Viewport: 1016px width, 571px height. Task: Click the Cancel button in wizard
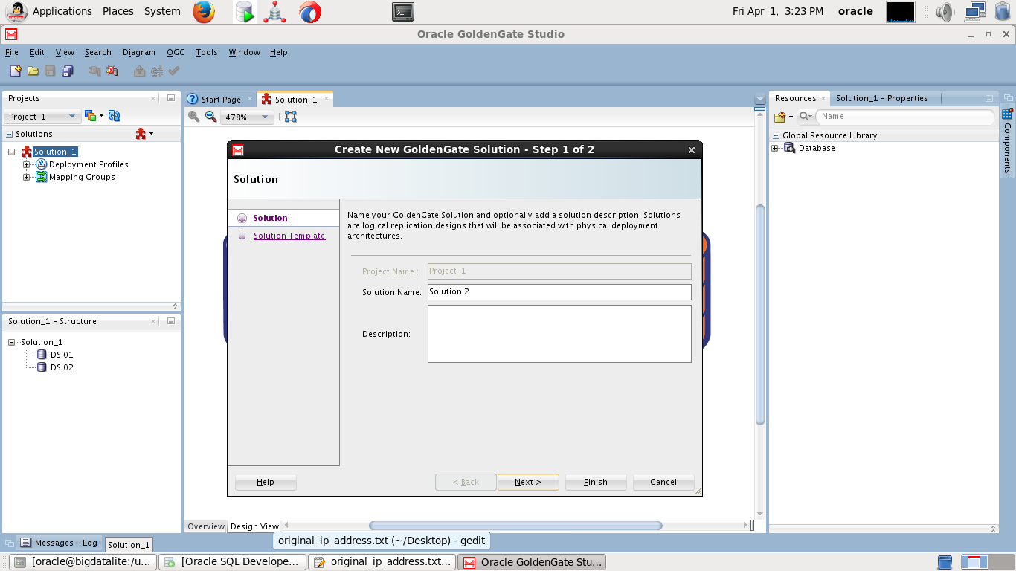point(663,482)
